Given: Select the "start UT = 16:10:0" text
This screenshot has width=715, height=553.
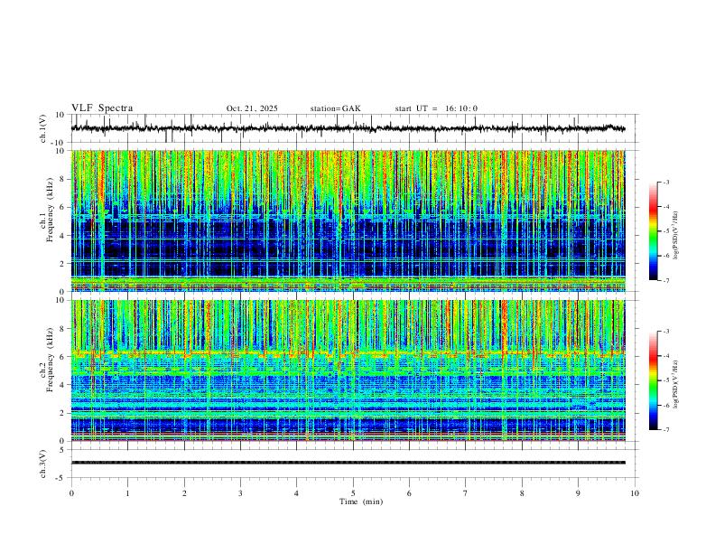Looking at the screenshot, I should click(x=436, y=108).
